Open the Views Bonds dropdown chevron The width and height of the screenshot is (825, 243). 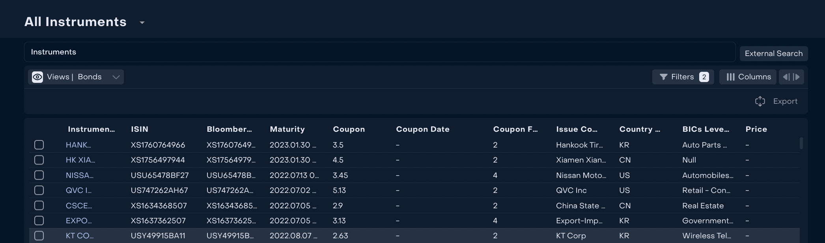(116, 77)
